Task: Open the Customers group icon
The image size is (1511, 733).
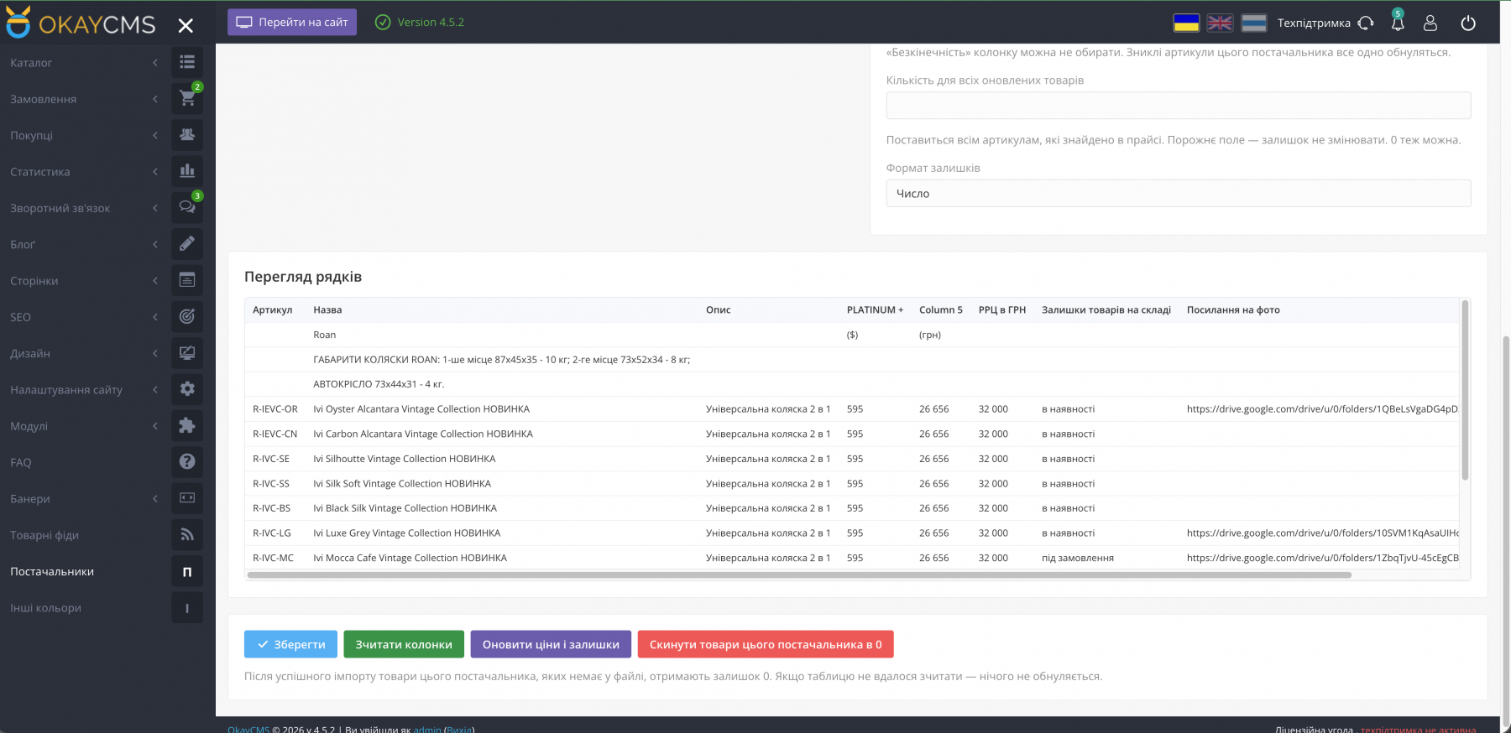Action: (x=187, y=135)
